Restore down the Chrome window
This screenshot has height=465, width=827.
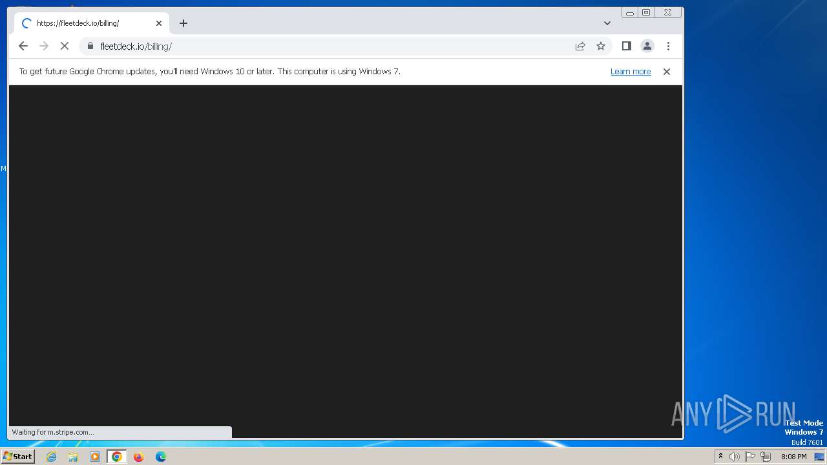(x=646, y=12)
